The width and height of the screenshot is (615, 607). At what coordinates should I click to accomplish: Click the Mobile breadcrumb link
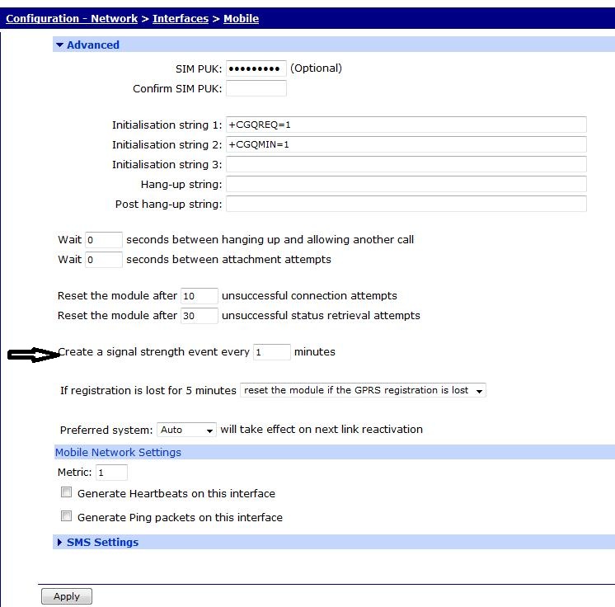tap(241, 18)
